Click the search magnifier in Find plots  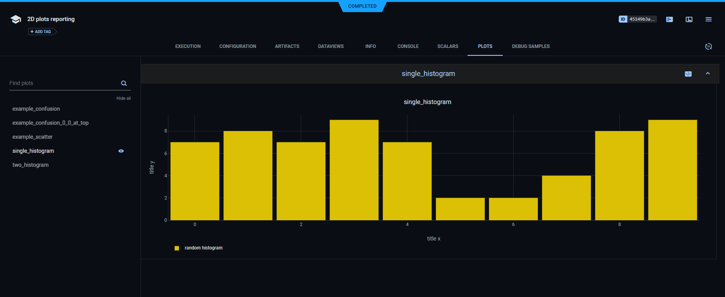tap(124, 83)
